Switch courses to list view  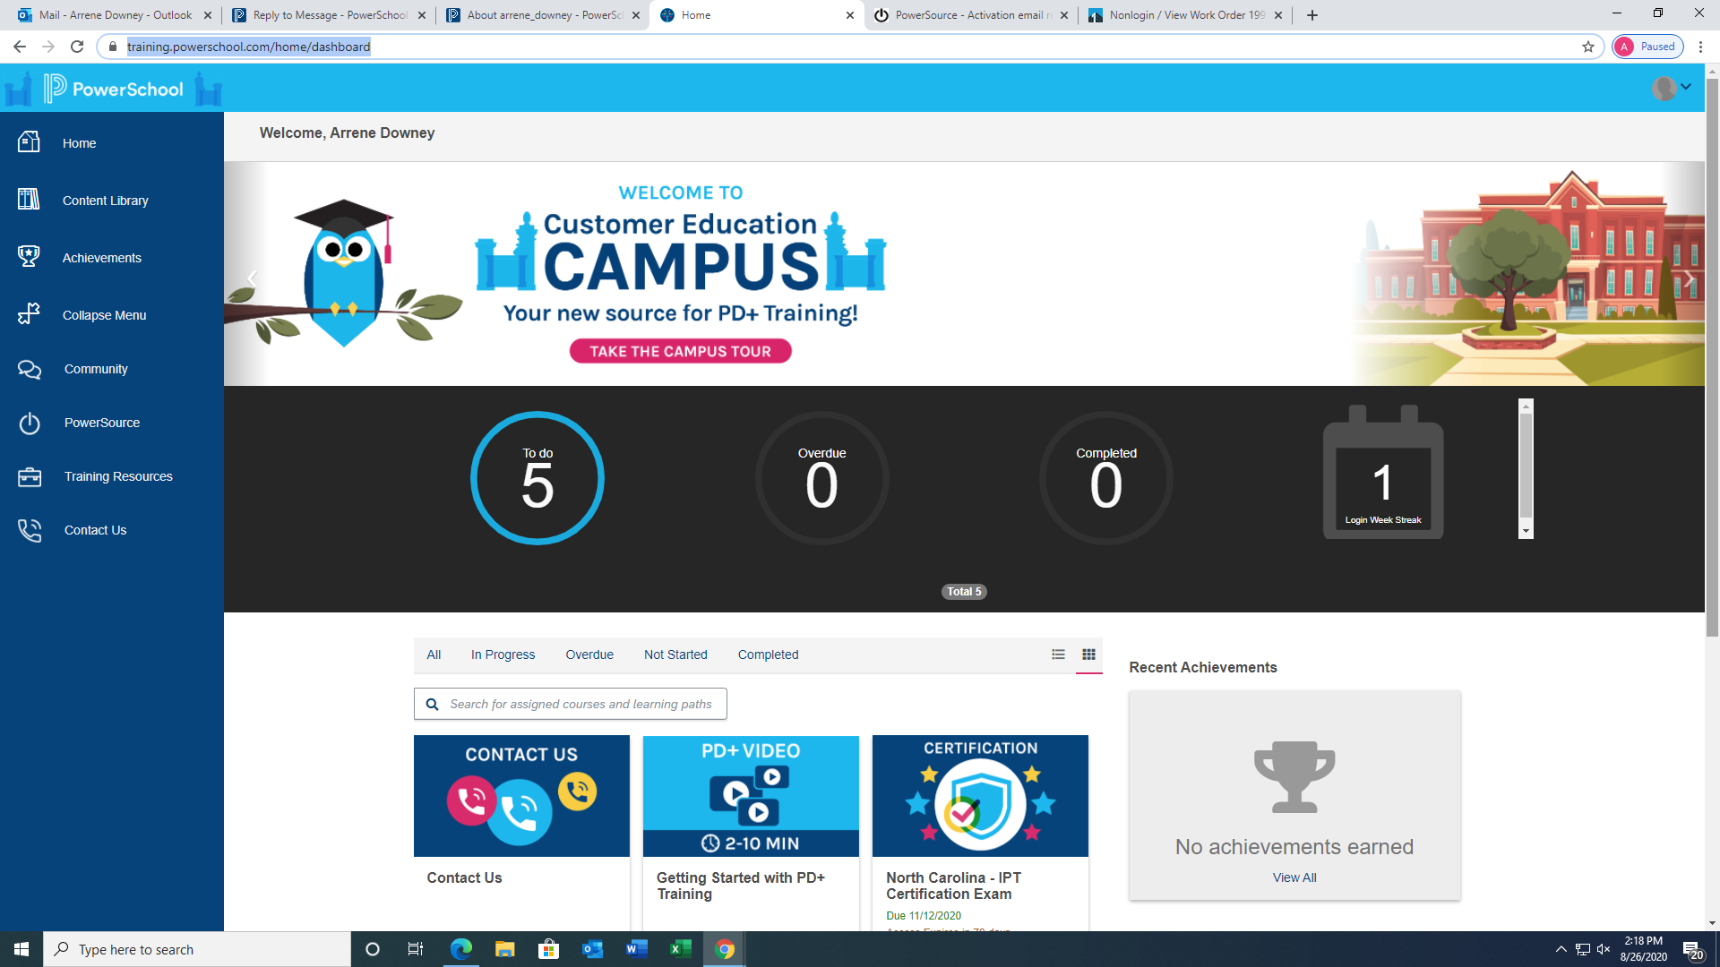(x=1058, y=655)
